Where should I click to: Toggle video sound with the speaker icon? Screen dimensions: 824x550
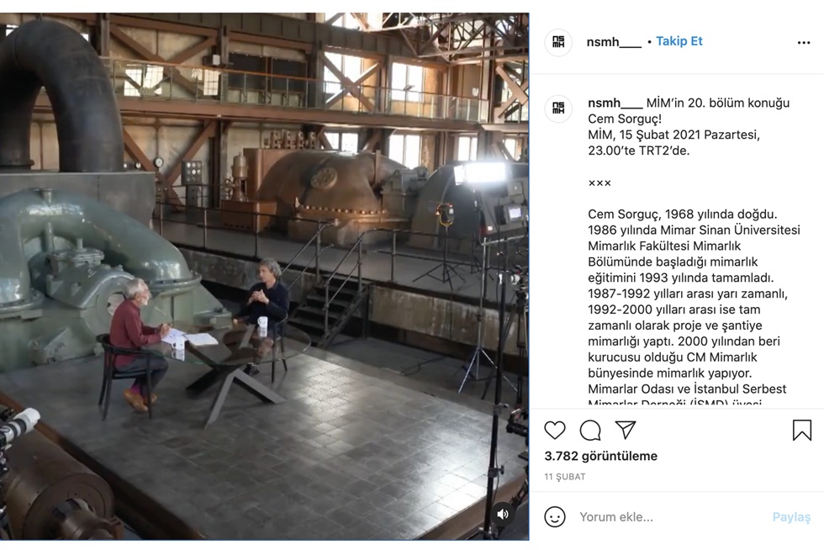(503, 514)
